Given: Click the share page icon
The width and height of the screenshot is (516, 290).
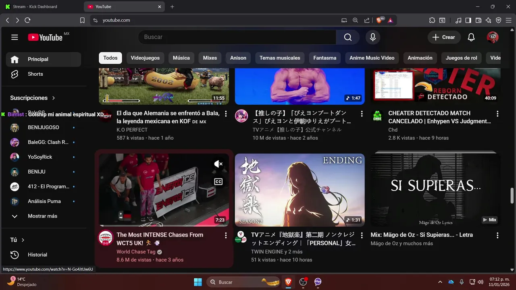Looking at the screenshot, I should [367, 20].
